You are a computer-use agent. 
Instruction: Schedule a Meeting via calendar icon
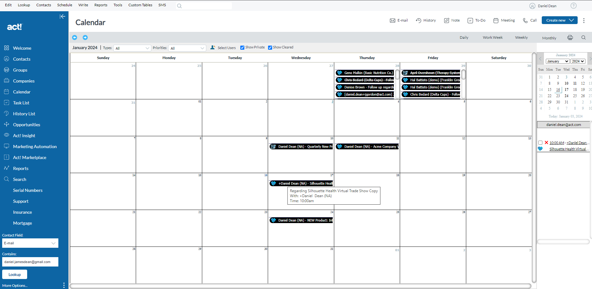pyautogui.click(x=496, y=20)
